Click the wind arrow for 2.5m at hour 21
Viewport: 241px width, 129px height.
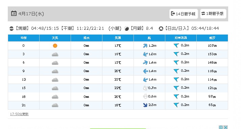click(x=145, y=105)
